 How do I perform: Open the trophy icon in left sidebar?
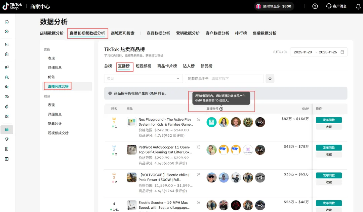tap(7, 139)
